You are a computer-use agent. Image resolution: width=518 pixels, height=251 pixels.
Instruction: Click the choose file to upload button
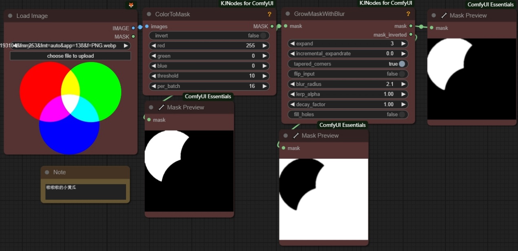70,56
